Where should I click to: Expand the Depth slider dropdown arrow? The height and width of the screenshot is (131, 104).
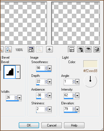tap(50, 82)
